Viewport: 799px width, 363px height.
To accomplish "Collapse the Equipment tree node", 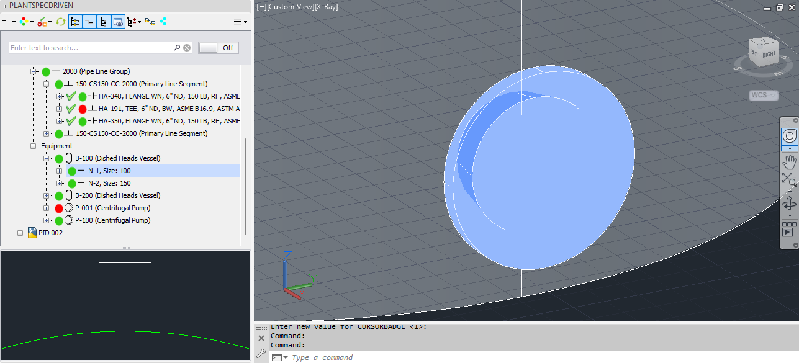I will pos(34,146).
